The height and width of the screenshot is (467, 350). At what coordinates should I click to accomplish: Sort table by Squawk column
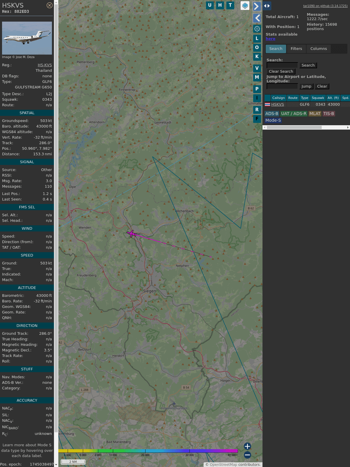click(x=318, y=98)
